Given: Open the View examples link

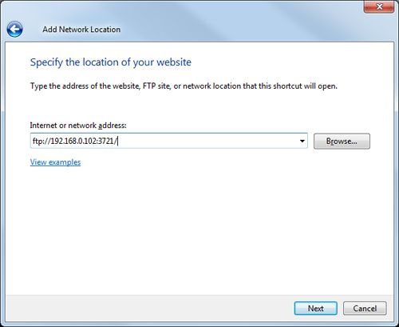Looking at the screenshot, I should [55, 162].
